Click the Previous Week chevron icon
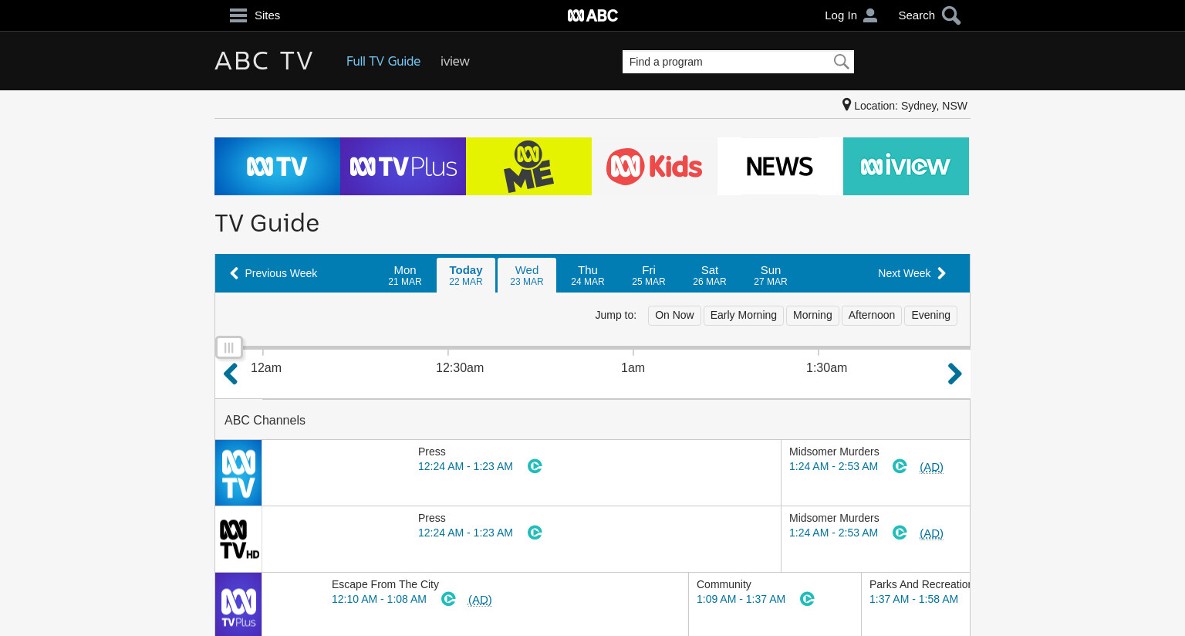Viewport: 1185px width, 636px height. click(x=234, y=273)
